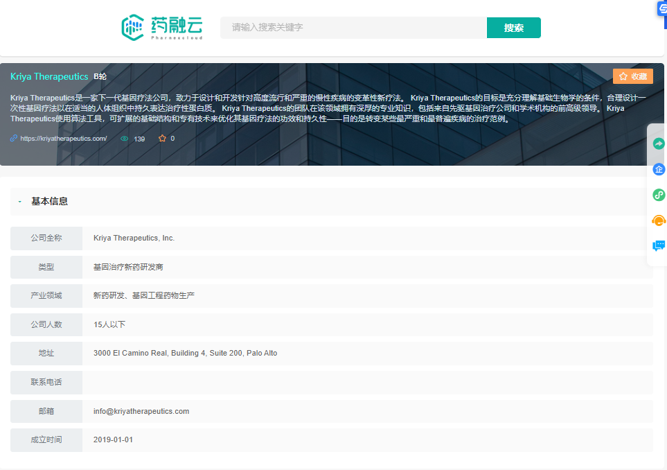
Task: Open the orange customer service headset icon
Action: coord(659,220)
